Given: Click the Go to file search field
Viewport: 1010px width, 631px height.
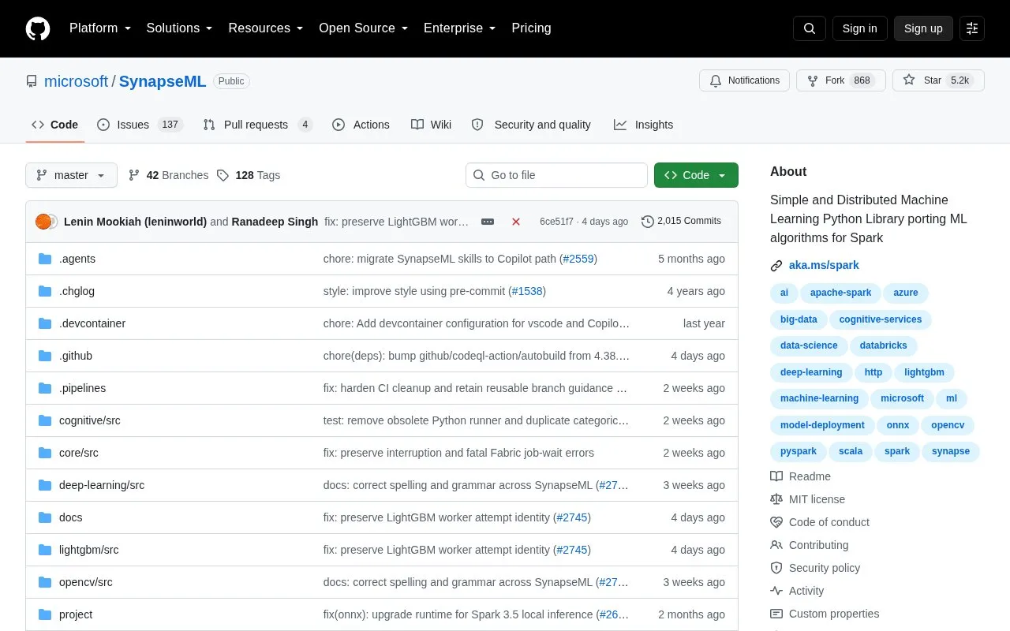Looking at the screenshot, I should 556,175.
